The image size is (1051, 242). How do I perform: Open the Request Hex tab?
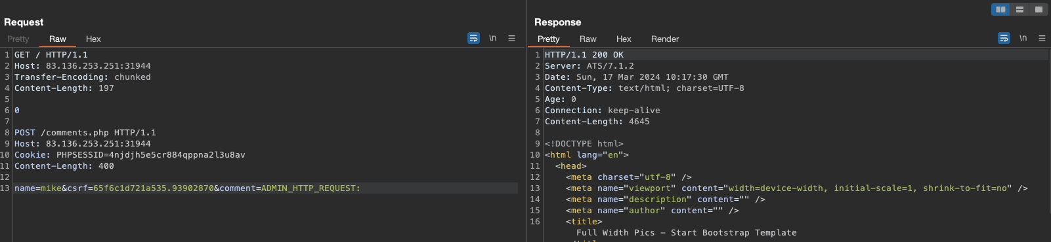(x=93, y=39)
